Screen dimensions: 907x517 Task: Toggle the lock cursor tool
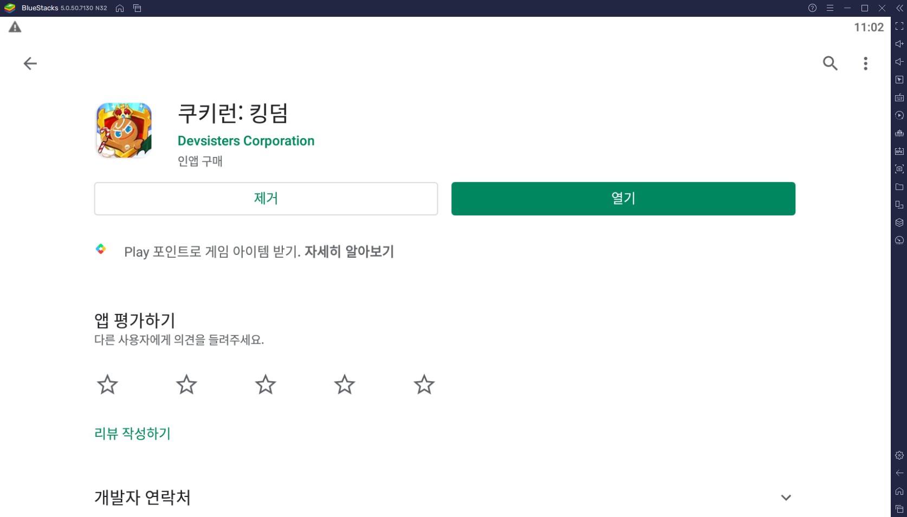pos(899,80)
